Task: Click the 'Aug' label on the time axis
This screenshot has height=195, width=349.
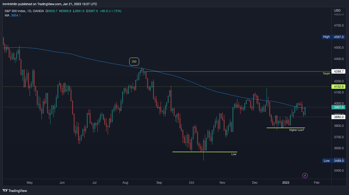Action: pyautogui.click(x=125, y=183)
